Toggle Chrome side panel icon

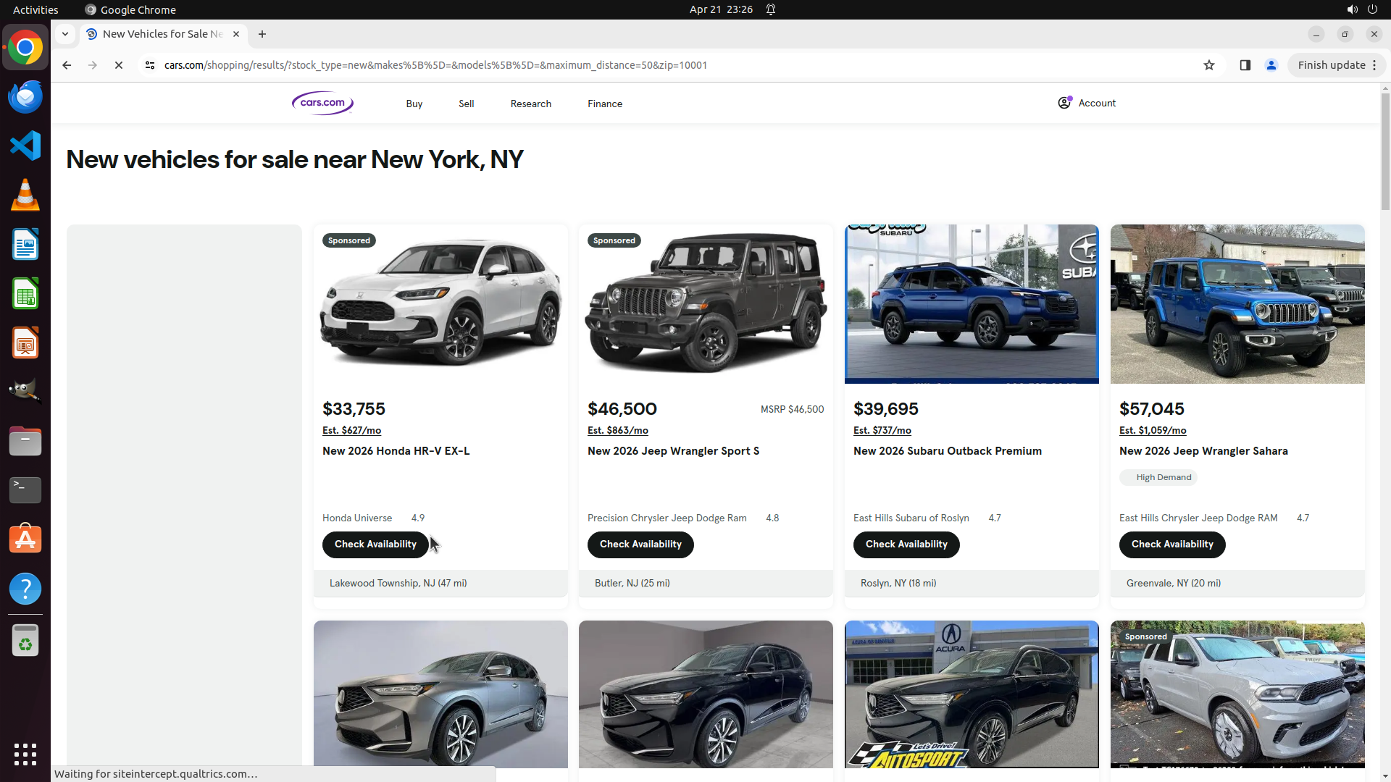[1245, 65]
